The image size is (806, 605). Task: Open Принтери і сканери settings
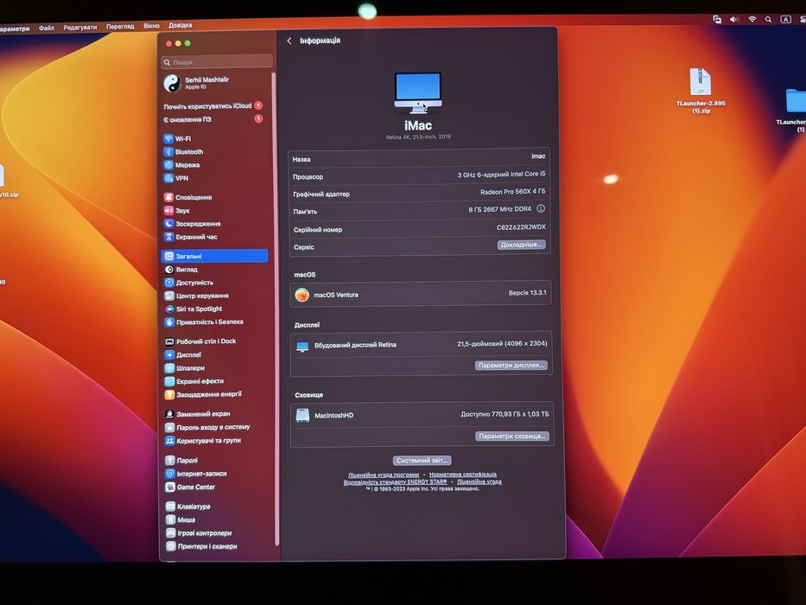(x=202, y=547)
